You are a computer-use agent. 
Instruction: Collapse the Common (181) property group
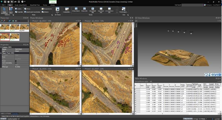click(x=1, y=47)
